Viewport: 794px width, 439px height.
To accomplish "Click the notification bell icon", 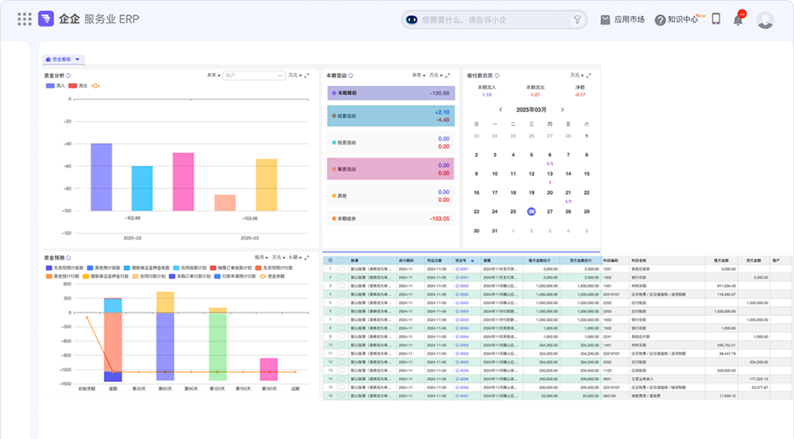I will [x=738, y=20].
